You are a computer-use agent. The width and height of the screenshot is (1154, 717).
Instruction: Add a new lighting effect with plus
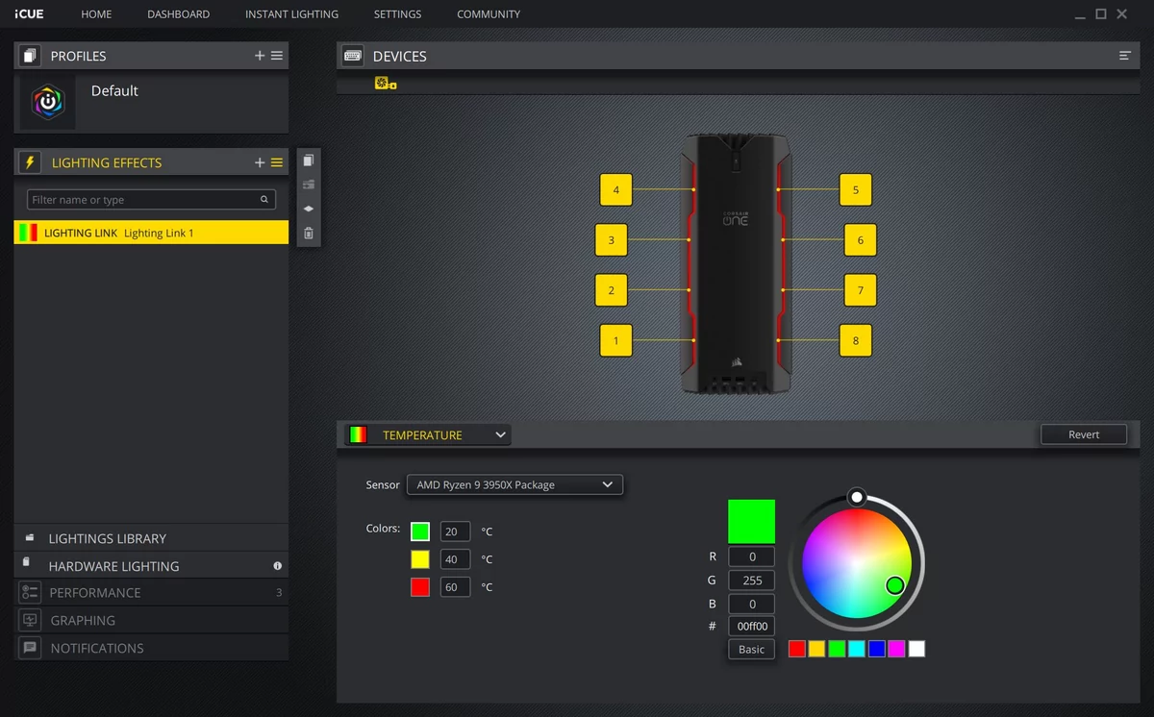[x=260, y=162]
